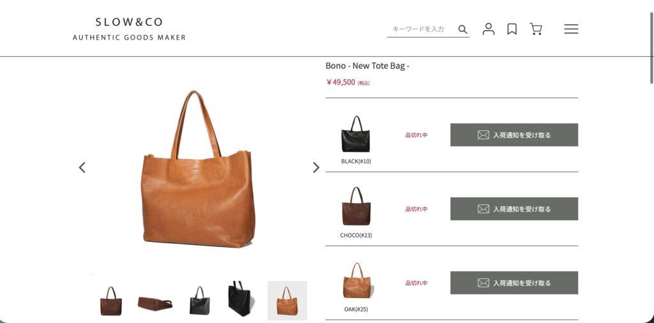Select the OAK(#25) bag color image
Viewport: 654px width, 323px height.
pyautogui.click(x=356, y=280)
